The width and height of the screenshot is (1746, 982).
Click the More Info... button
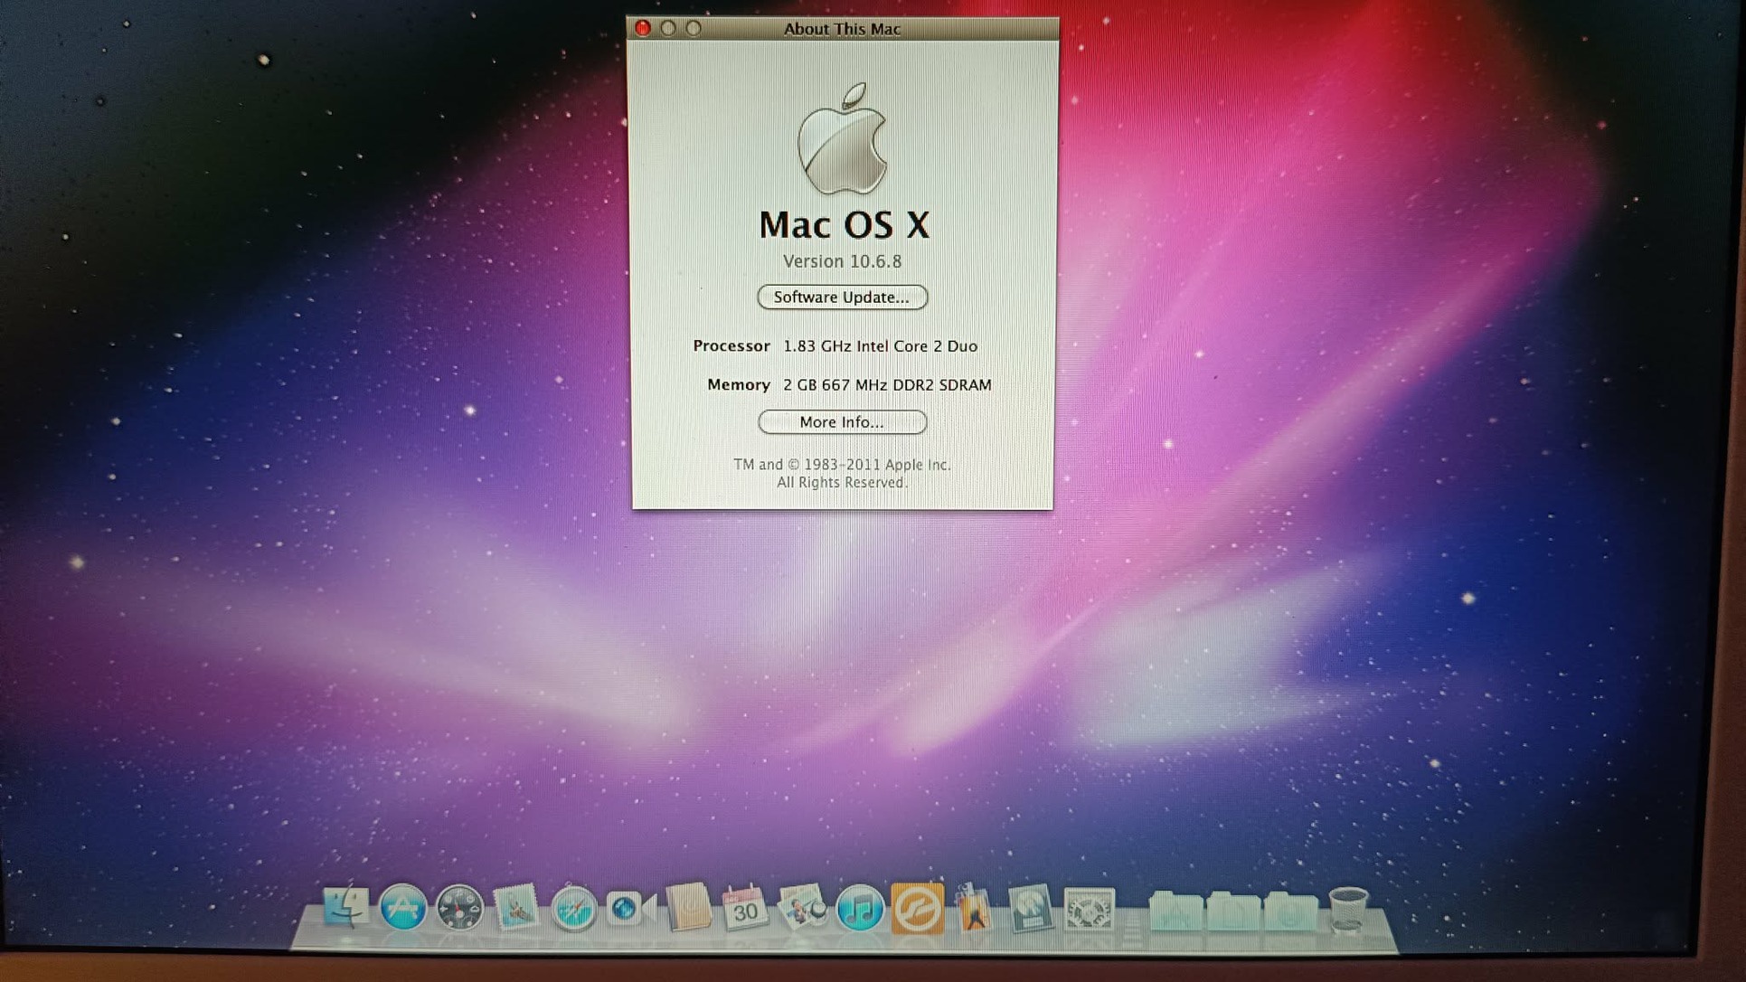coord(842,422)
